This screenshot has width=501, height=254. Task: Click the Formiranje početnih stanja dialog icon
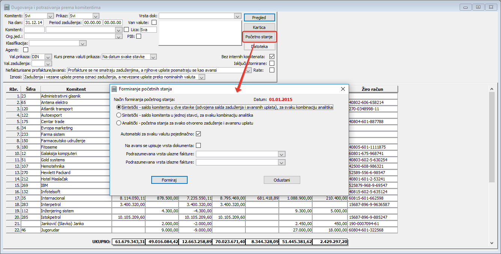[115, 89]
